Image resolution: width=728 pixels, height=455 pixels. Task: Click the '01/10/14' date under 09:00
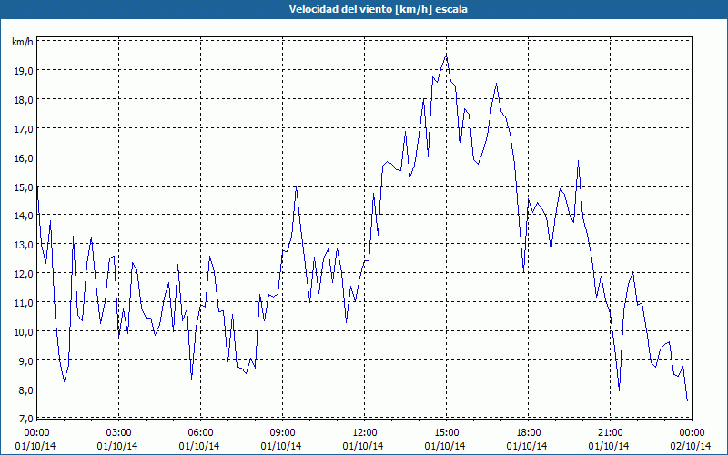(281, 446)
